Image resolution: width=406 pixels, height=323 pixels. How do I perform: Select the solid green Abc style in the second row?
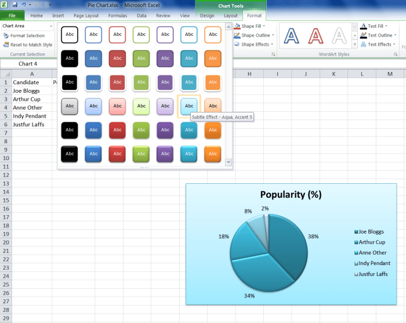tap(142, 59)
